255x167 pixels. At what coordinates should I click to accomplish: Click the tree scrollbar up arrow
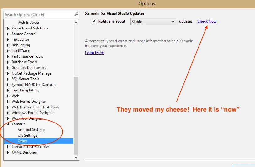[x=76, y=23]
